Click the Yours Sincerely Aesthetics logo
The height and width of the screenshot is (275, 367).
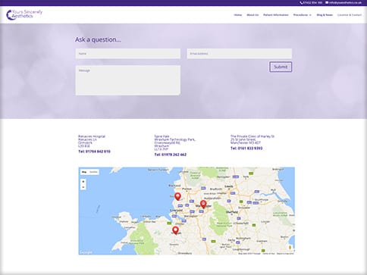(24, 14)
